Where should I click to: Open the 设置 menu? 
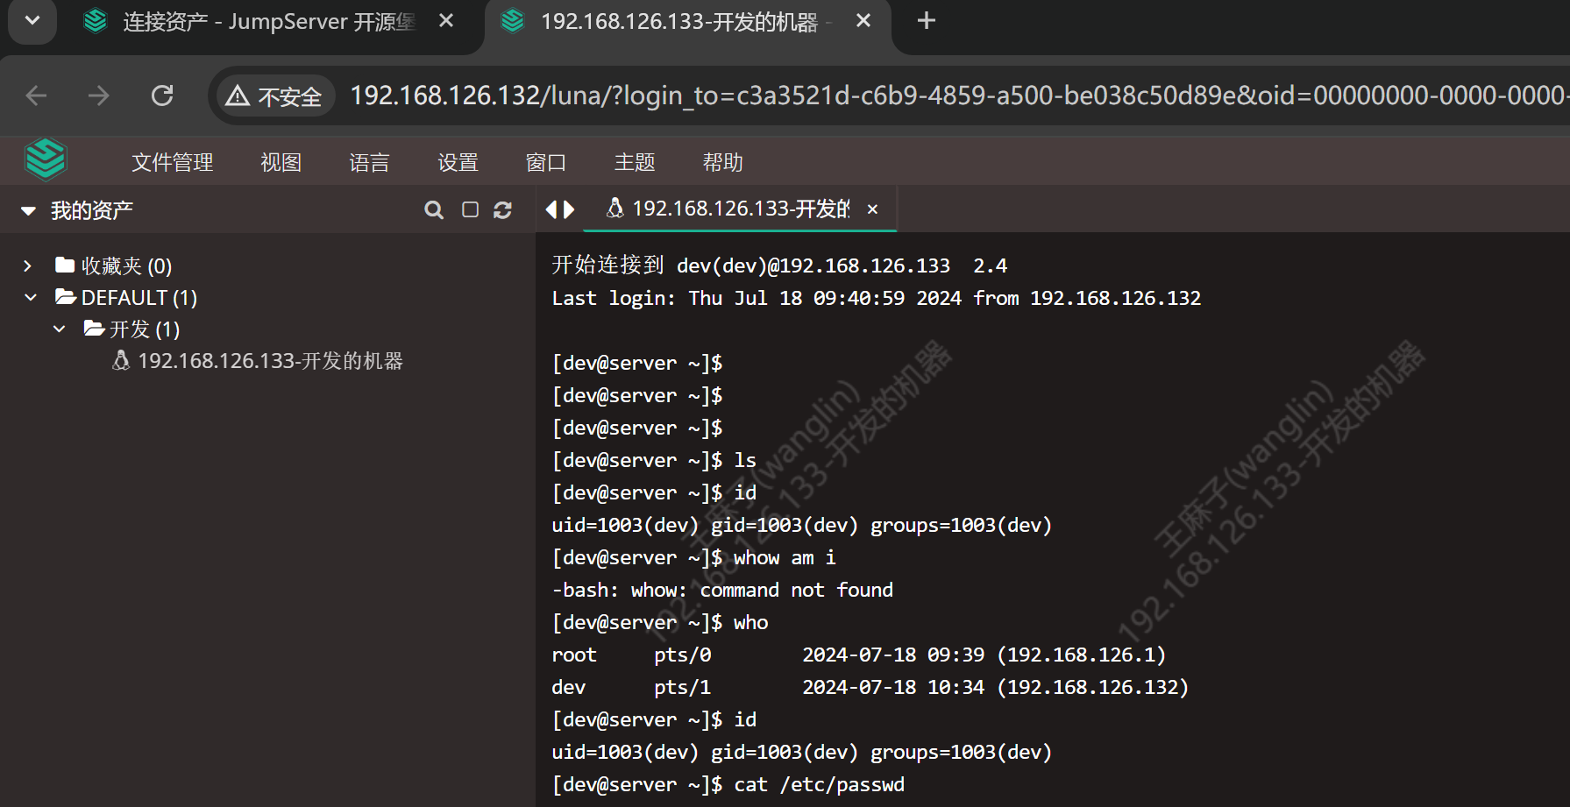(x=458, y=162)
